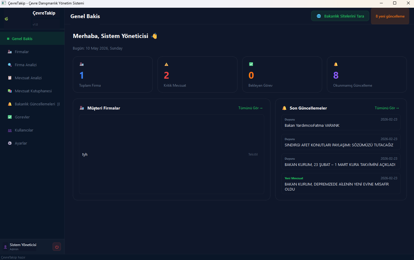Open the tyh Tekstil company row
414x260 pixels.
[x=171, y=154]
